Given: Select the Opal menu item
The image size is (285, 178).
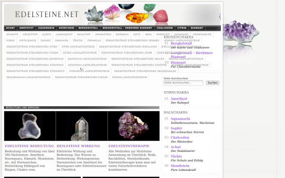Looking at the screenshot, I should (148, 34).
